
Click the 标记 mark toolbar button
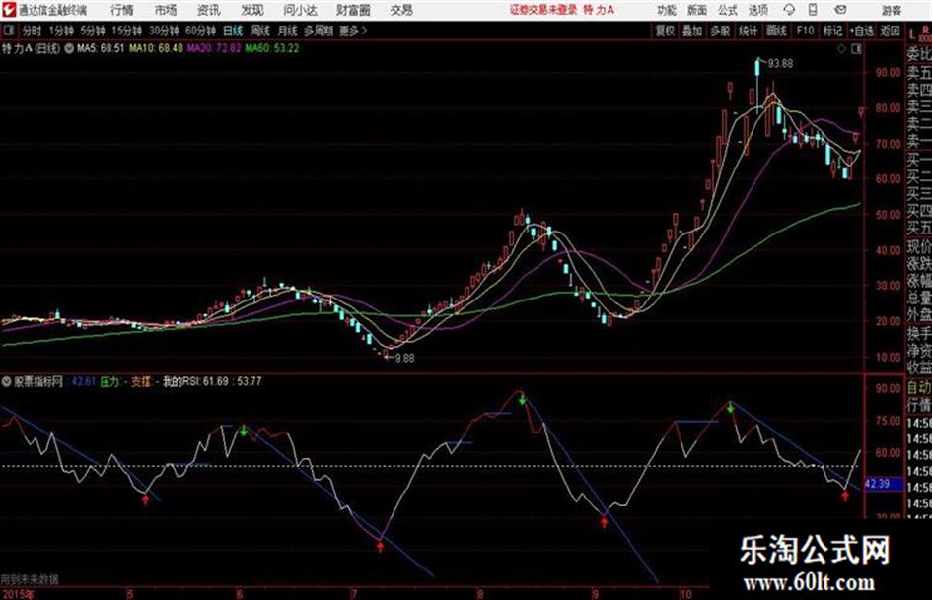tap(832, 31)
